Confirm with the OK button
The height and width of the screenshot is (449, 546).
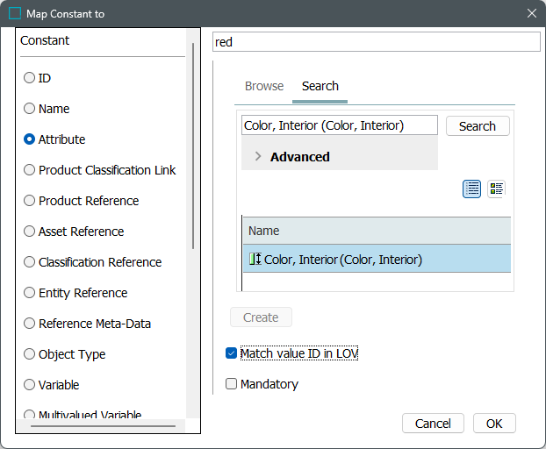tap(494, 424)
